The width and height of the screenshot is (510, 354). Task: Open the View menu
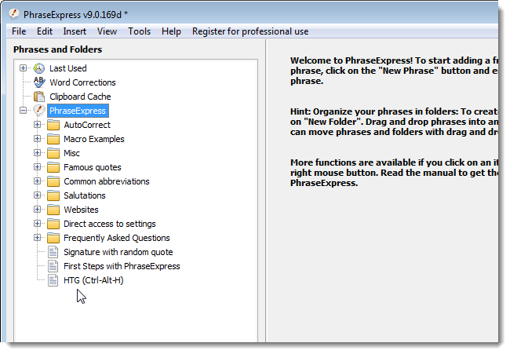pos(107,31)
